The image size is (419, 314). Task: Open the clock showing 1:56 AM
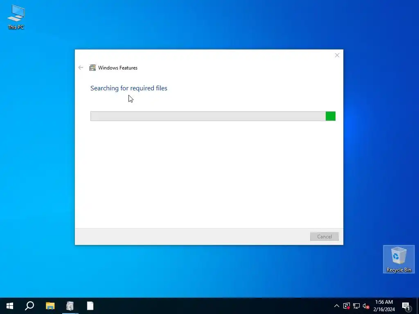tap(384, 306)
